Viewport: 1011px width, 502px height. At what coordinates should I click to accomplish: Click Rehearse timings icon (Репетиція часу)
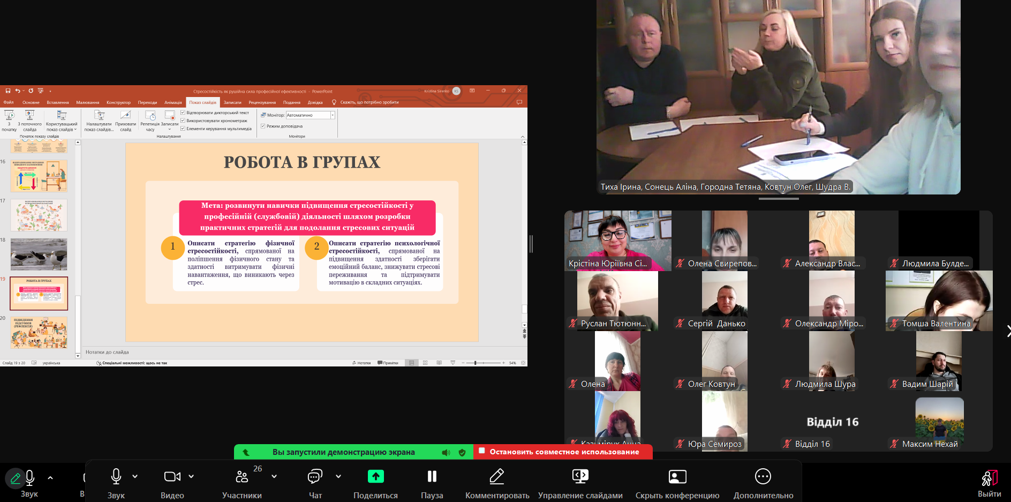click(150, 116)
